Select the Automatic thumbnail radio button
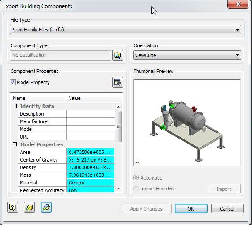 (136, 178)
